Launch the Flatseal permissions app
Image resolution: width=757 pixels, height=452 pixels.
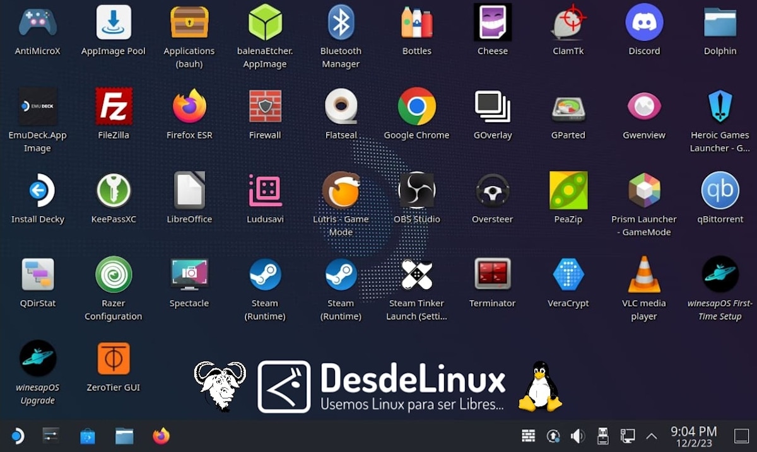coord(341,107)
